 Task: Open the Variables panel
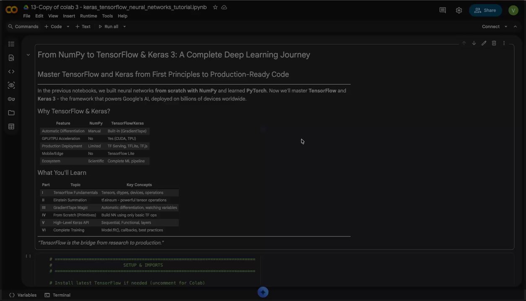click(x=23, y=295)
